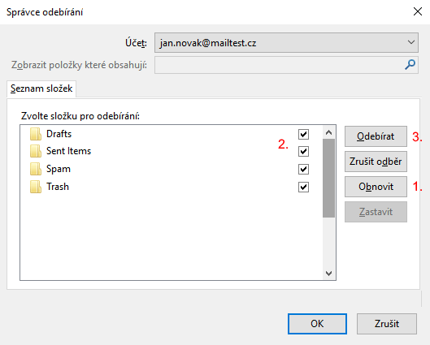The height and width of the screenshot is (345, 430).
Task: Toggle the Sent Items checkbox
Action: (303, 152)
